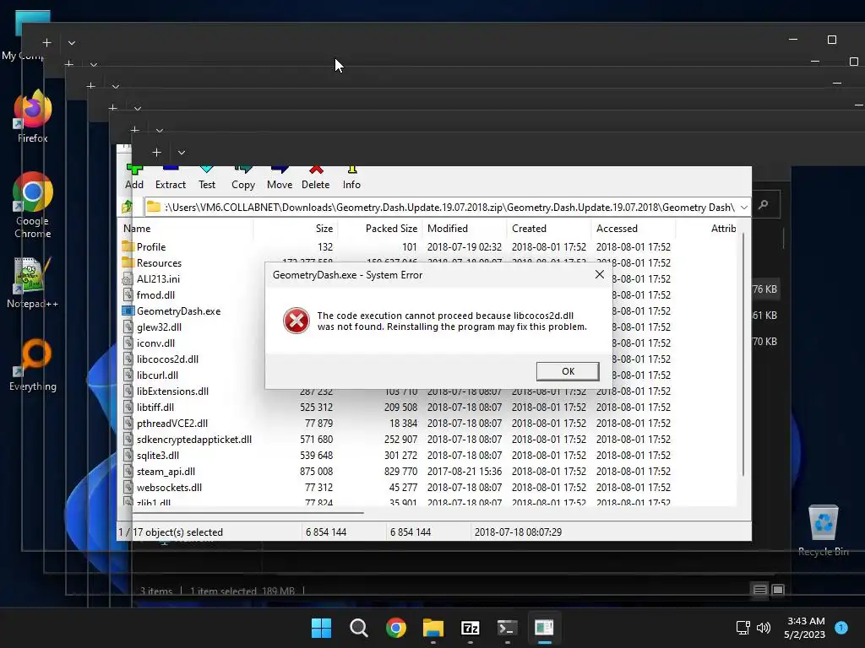Image resolution: width=865 pixels, height=648 pixels.
Task: Open the tab dropdown chevron in the rearmost dark window
Action: point(72,42)
